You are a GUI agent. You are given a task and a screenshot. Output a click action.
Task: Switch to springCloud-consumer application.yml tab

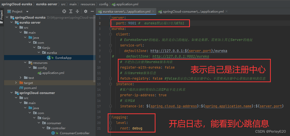click(x=193, y=11)
